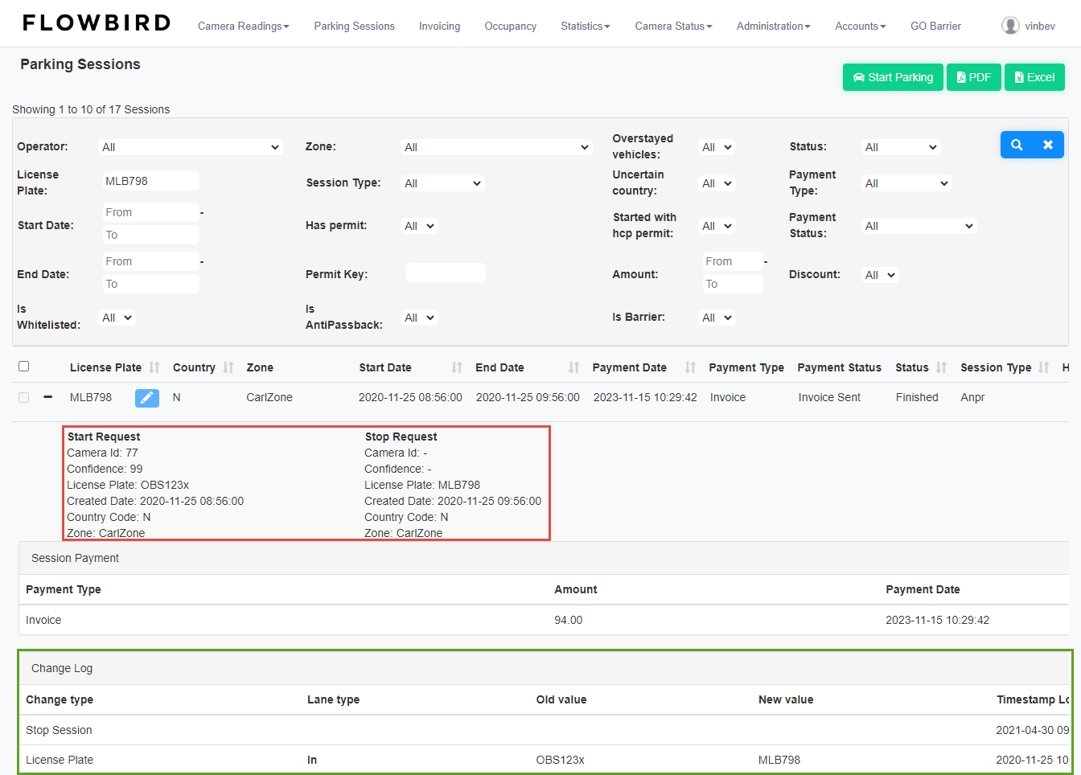Open the Administration menu
Image resolution: width=1081 pixels, height=775 pixels.
pos(774,26)
